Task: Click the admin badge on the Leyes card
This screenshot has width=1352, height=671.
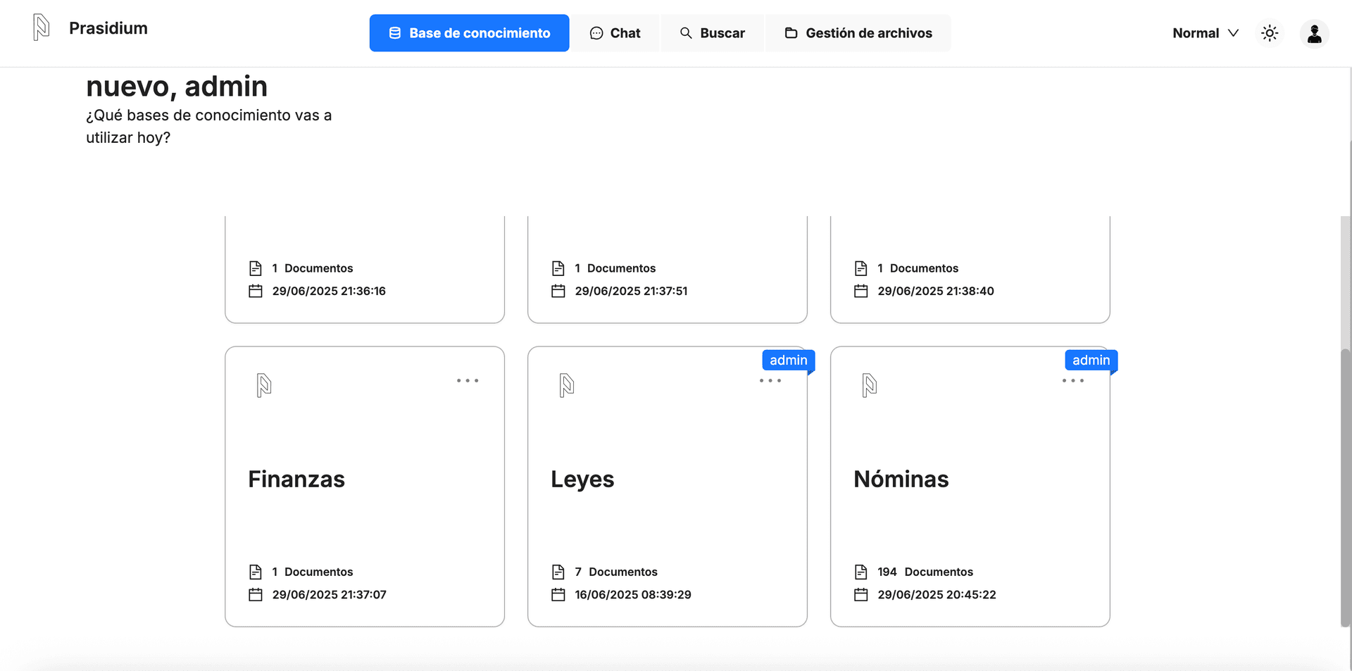Action: [x=787, y=360]
